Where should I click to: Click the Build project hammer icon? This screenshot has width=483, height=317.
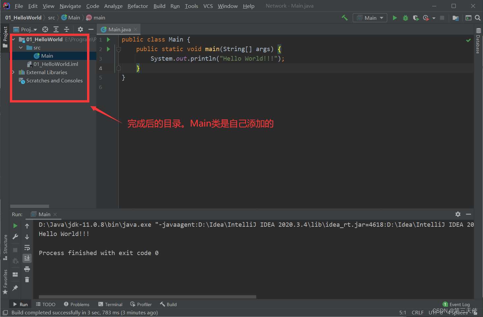(345, 18)
